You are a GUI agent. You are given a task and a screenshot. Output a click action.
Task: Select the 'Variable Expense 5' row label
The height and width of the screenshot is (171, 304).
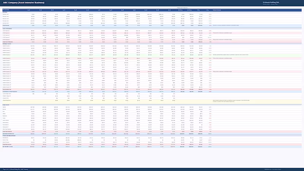coord(6,55)
